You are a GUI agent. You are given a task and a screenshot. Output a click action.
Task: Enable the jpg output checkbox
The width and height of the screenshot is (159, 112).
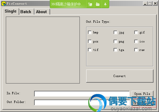point(115,33)
